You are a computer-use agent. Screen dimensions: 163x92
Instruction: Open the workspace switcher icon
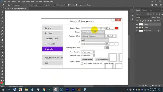tap(156, 5)
